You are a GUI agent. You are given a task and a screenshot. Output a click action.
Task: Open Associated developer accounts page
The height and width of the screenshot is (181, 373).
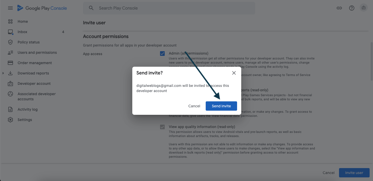(x=37, y=96)
